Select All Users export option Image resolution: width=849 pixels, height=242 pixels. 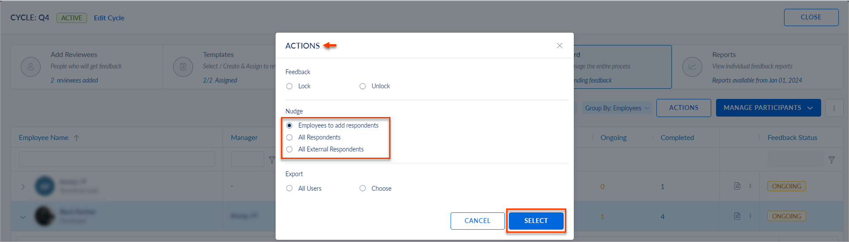click(289, 188)
